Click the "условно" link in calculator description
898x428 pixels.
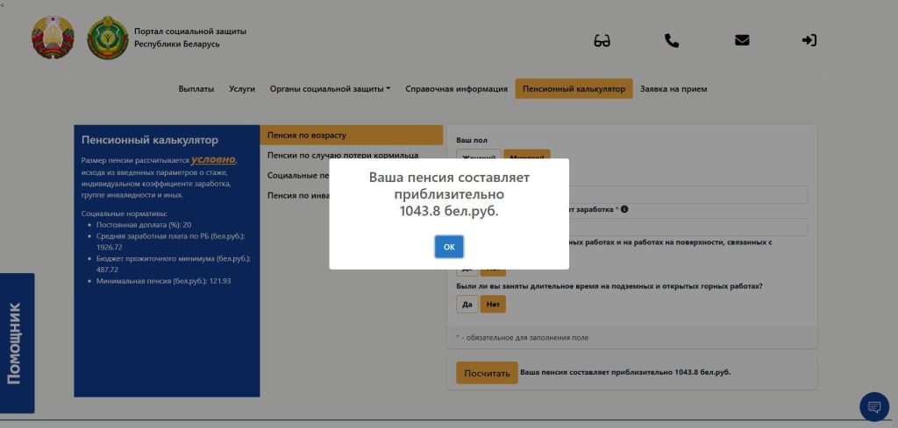point(213,160)
